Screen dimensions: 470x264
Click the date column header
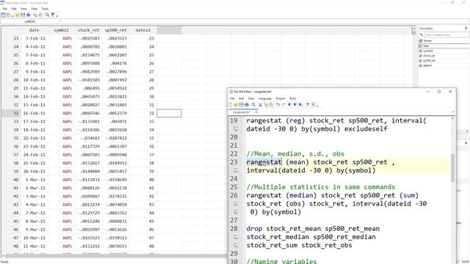click(x=35, y=30)
